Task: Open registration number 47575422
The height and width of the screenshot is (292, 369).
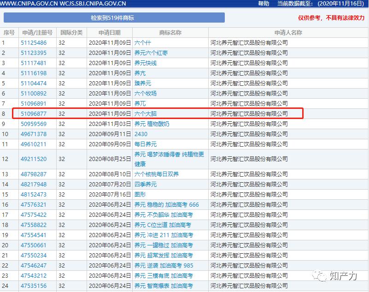Action: [34, 215]
